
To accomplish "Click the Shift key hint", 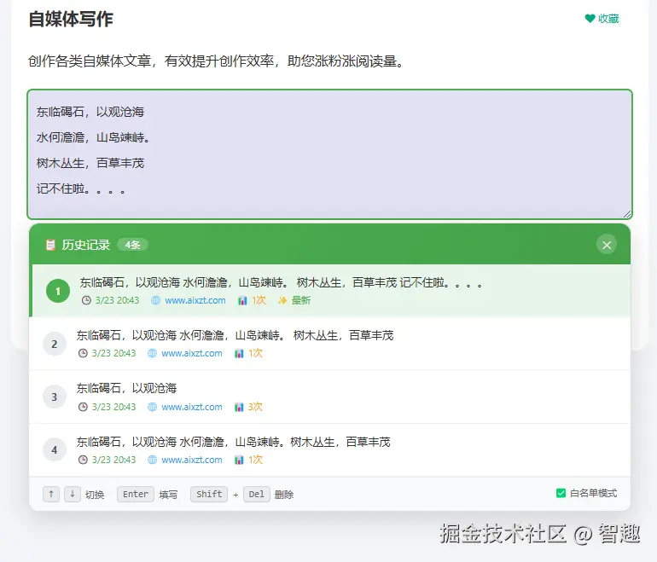I will pyautogui.click(x=209, y=494).
